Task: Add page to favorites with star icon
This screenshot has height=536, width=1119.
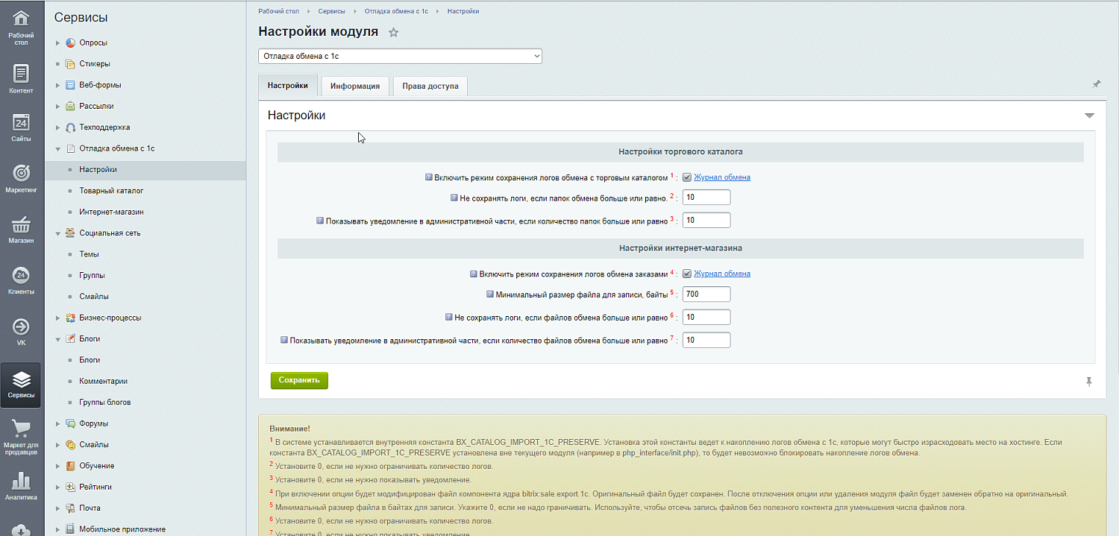Action: 394,32
